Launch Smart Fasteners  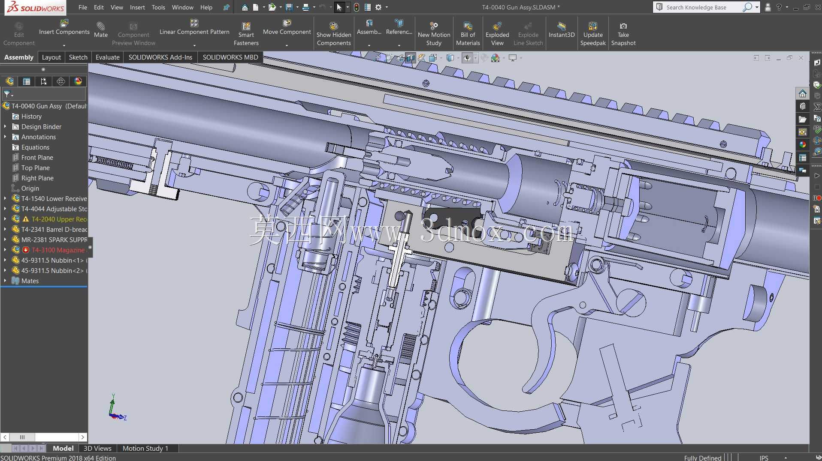[246, 34]
